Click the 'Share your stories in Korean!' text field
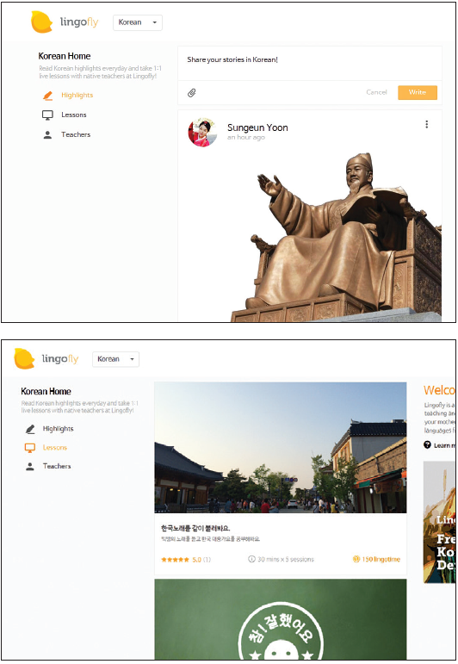This screenshot has height=664, width=458. 310,63
